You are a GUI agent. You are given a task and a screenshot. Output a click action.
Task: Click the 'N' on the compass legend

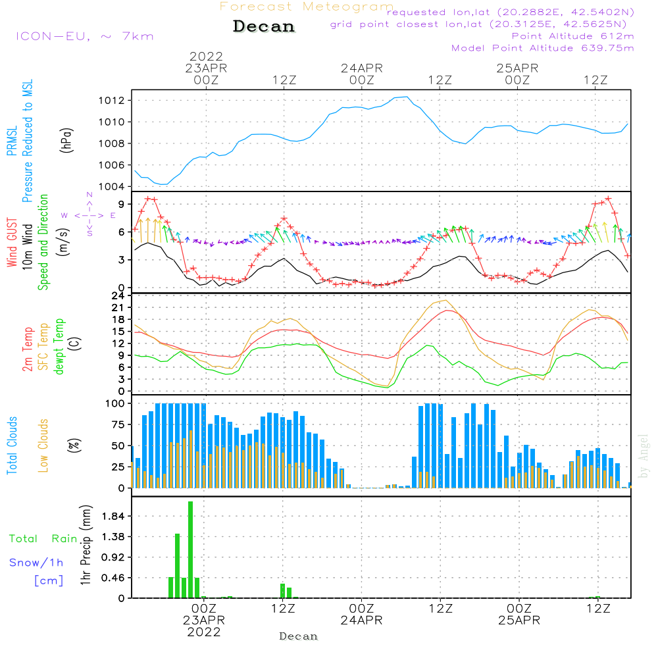point(89,195)
